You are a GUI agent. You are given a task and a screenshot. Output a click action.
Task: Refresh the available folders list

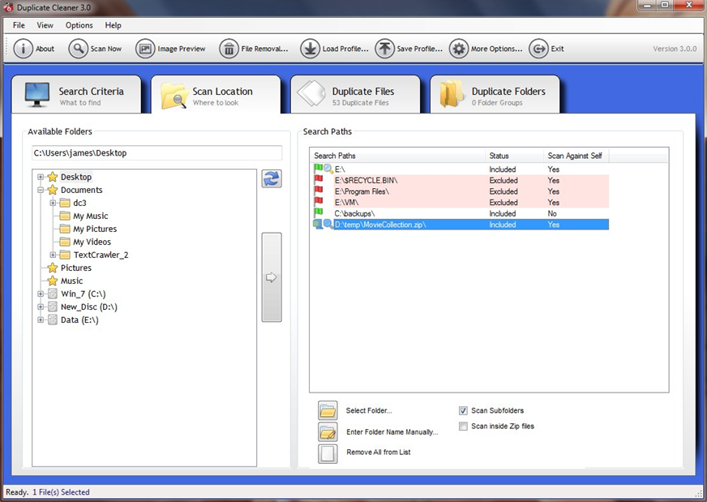[x=272, y=178]
